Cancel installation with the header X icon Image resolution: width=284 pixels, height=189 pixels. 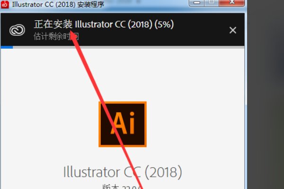click(x=233, y=30)
